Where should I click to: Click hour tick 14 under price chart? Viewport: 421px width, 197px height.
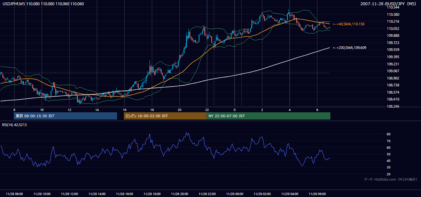(x=97, y=110)
